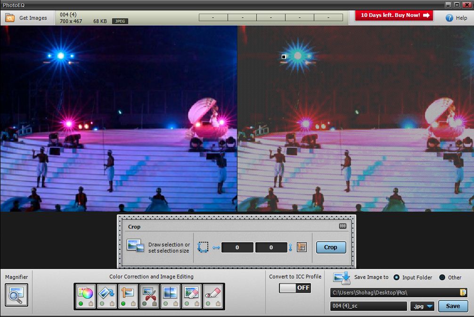Toggle Convert to ICC Profile switch
The image size is (474, 317).
tap(295, 288)
